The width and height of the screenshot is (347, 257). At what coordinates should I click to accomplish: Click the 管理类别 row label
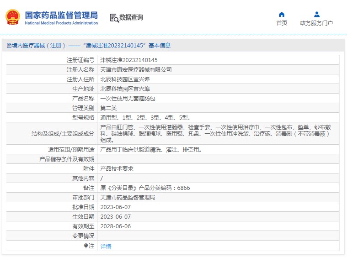point(83,108)
